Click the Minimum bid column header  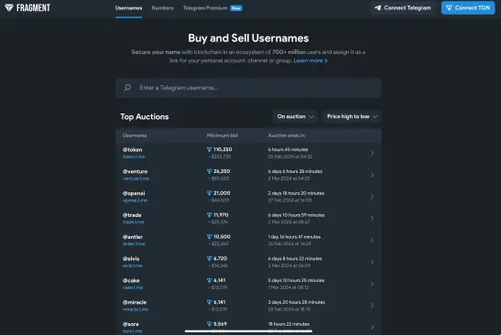[222, 135]
